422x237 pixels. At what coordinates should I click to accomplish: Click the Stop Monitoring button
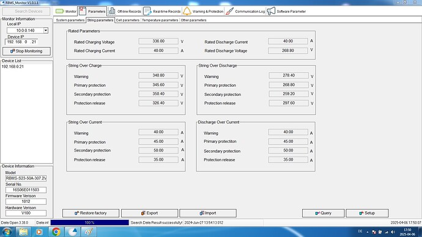click(26, 51)
